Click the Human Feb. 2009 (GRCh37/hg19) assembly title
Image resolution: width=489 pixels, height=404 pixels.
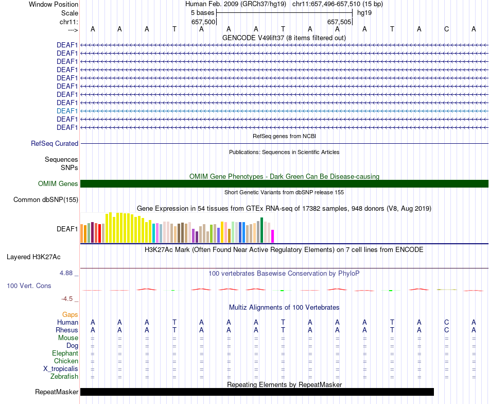point(235,4)
